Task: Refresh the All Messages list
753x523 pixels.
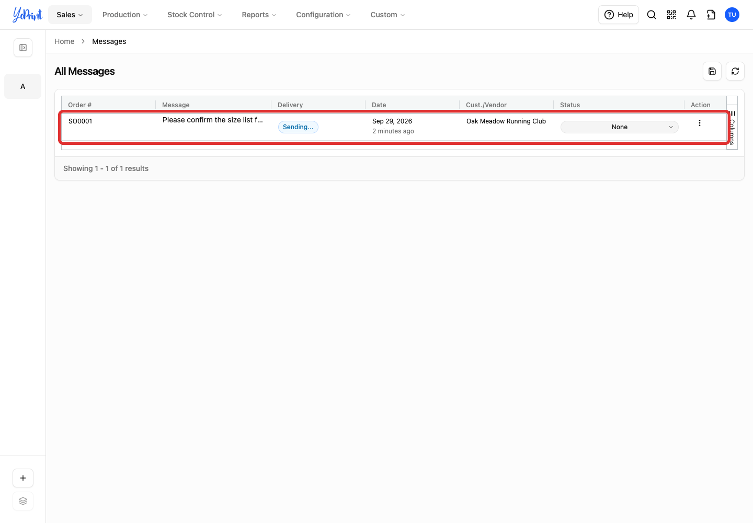Action: pyautogui.click(x=735, y=71)
